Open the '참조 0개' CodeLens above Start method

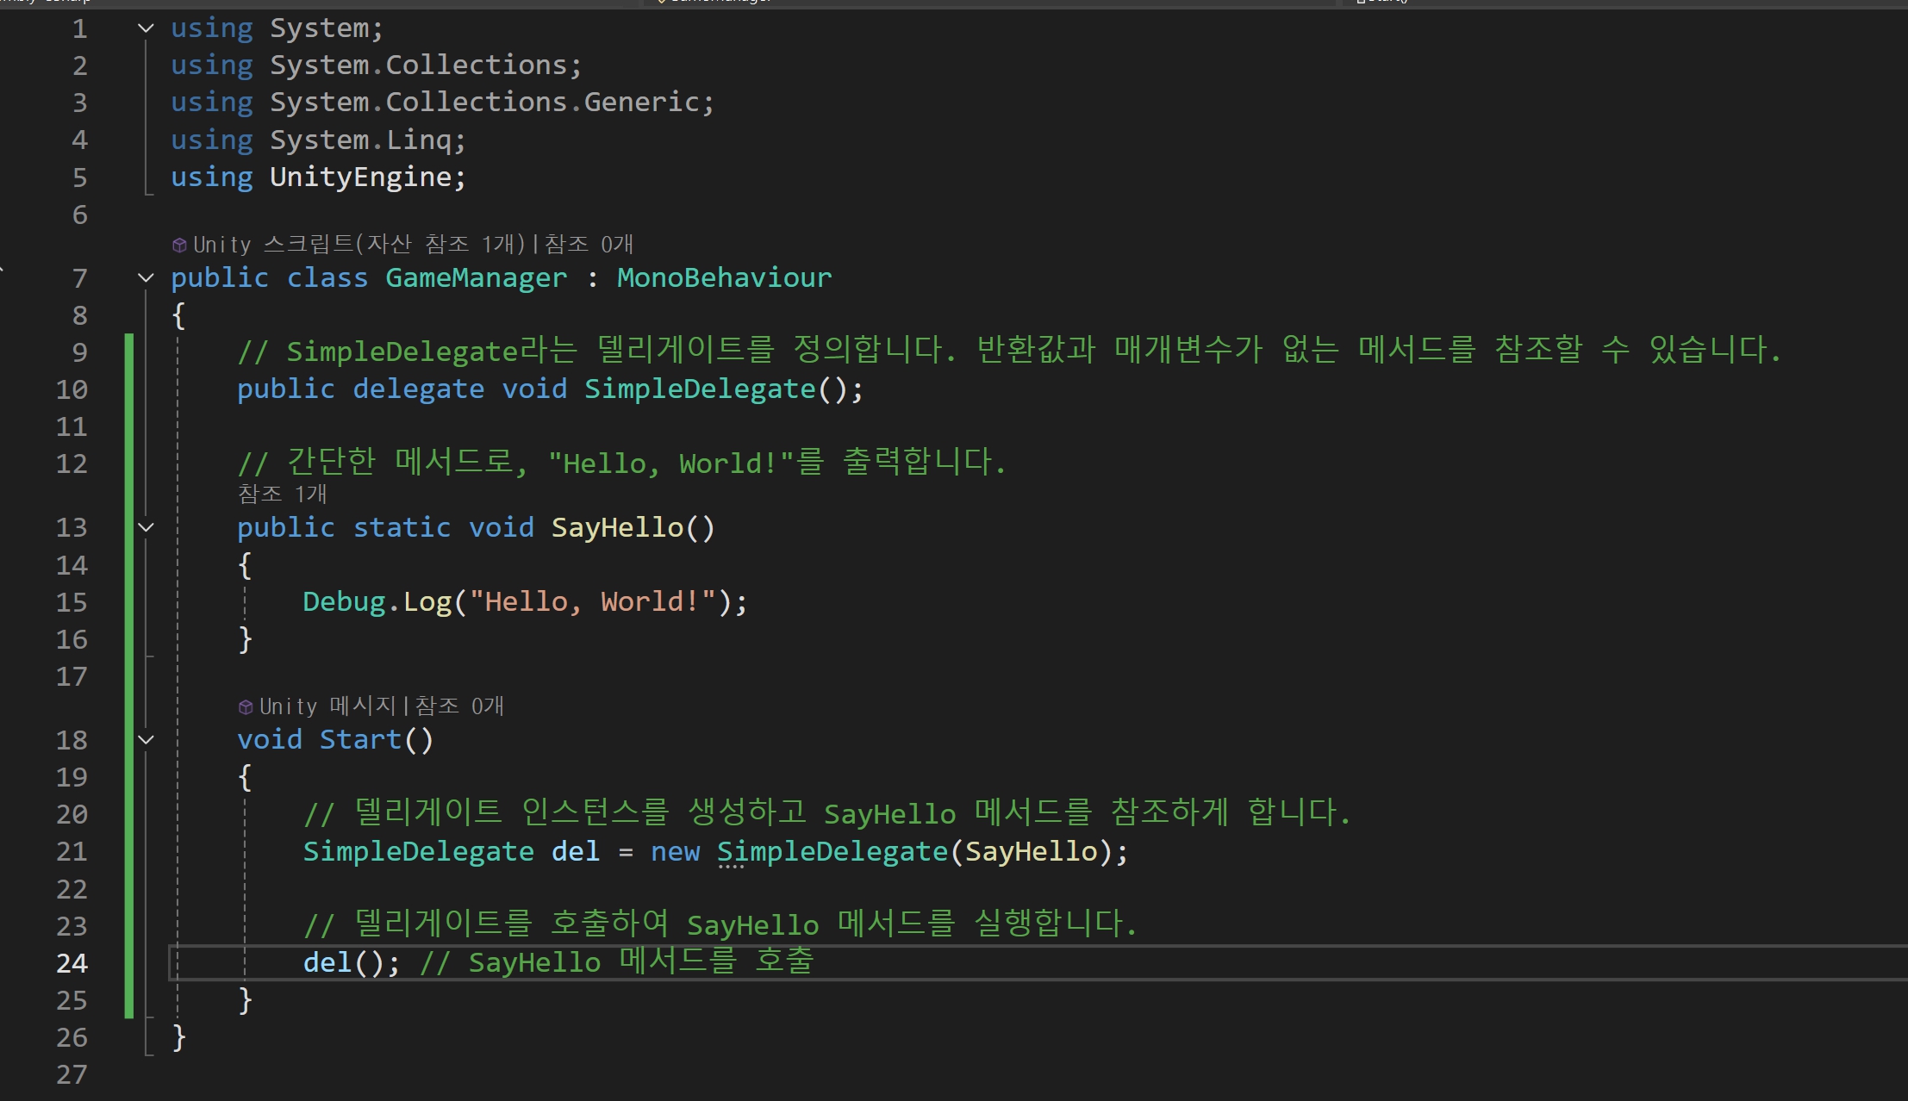click(x=459, y=706)
